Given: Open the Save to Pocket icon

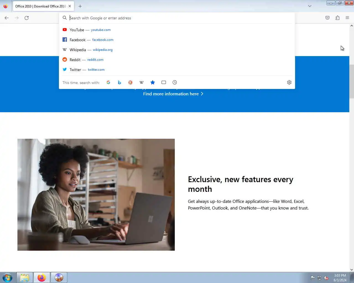Looking at the screenshot, I should [x=327, y=18].
